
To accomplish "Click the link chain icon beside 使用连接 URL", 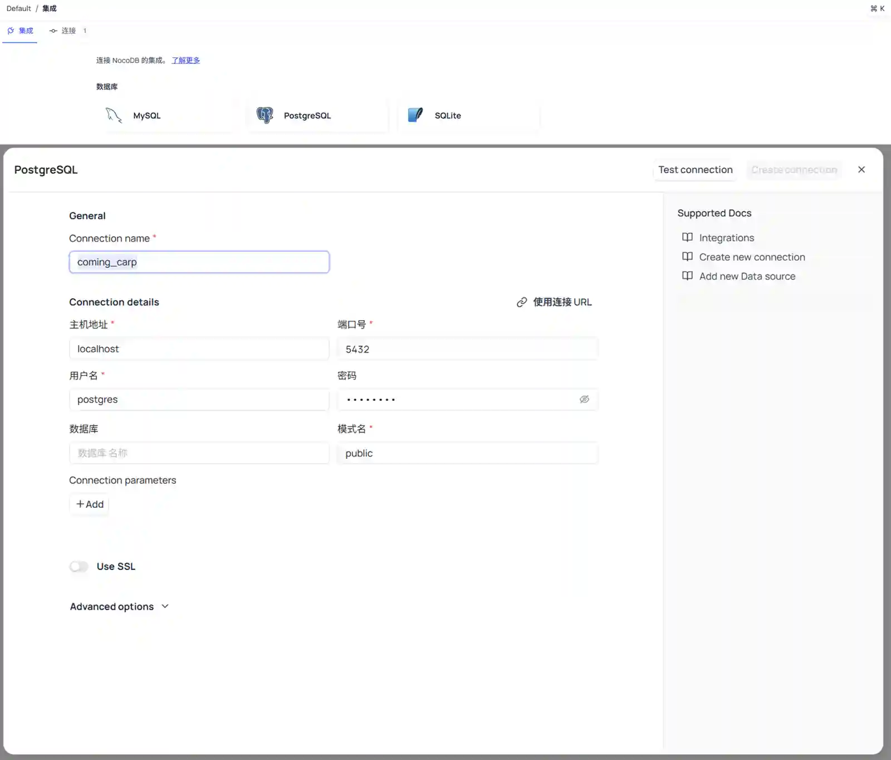I will pos(522,302).
